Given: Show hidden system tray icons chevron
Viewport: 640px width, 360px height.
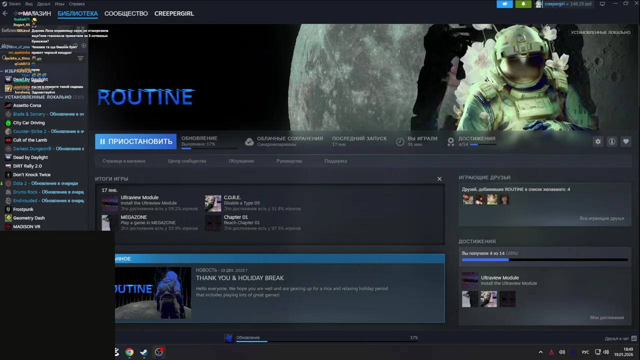Looking at the screenshot, I should [x=540, y=352].
